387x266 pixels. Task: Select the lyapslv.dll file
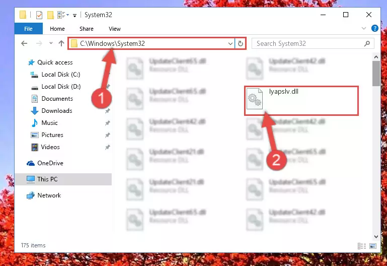[x=301, y=101]
